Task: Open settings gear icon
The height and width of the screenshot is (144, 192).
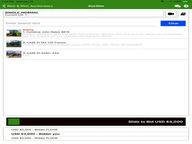Action: coord(186,6)
